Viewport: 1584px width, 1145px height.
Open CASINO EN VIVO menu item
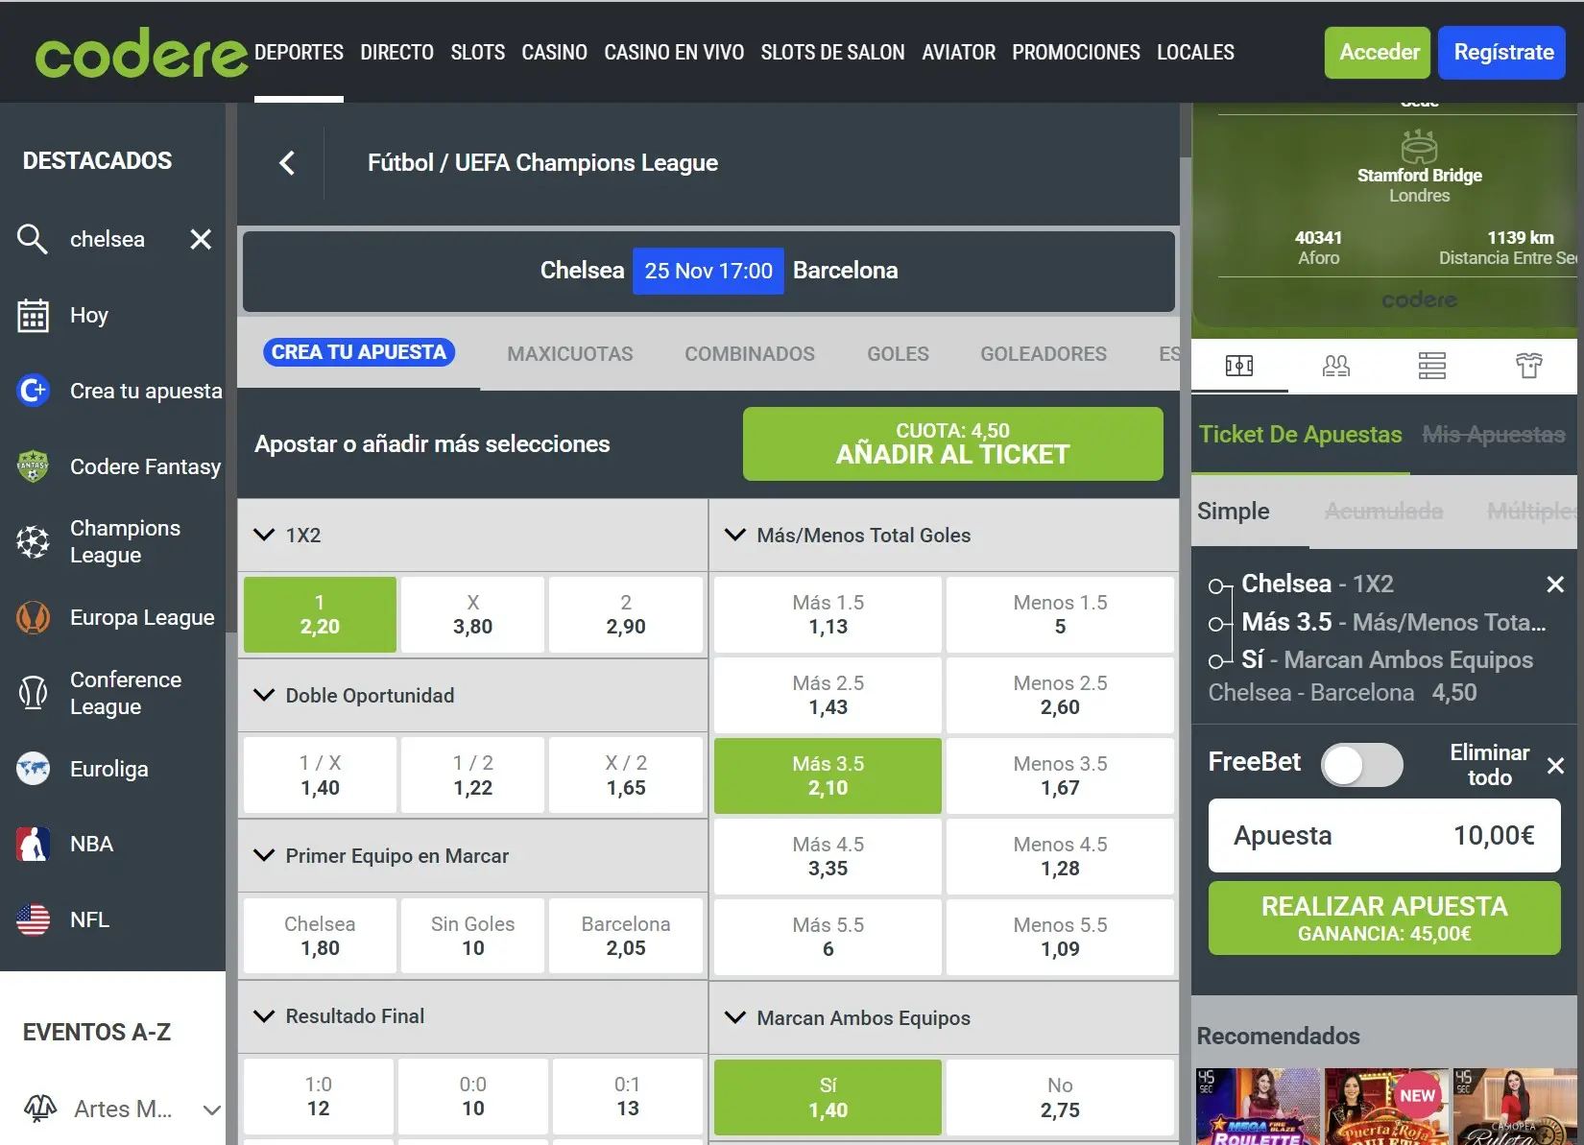pyautogui.click(x=673, y=53)
